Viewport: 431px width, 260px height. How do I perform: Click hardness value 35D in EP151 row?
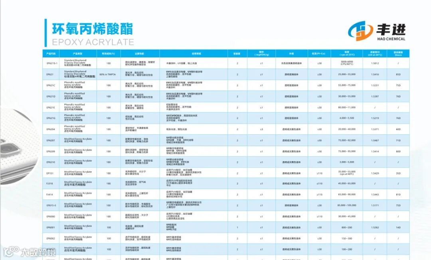coord(398,173)
